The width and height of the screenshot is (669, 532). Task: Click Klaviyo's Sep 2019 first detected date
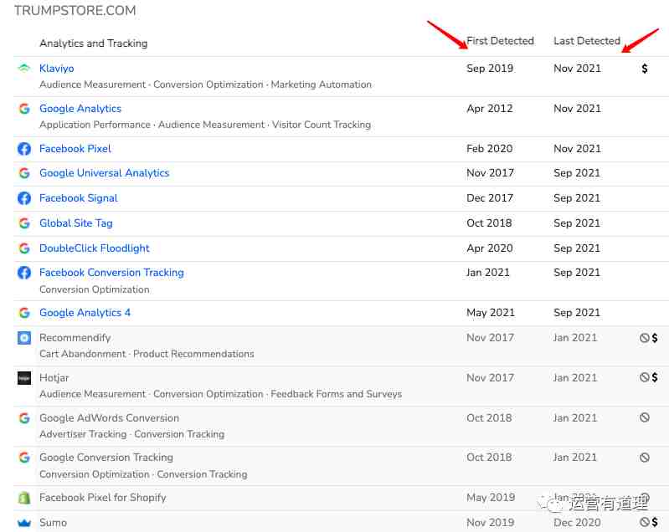[490, 69]
